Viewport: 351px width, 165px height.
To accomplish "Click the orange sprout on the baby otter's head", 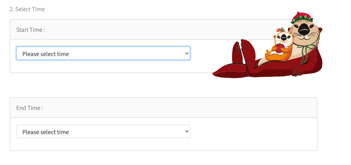I will 280,30.
